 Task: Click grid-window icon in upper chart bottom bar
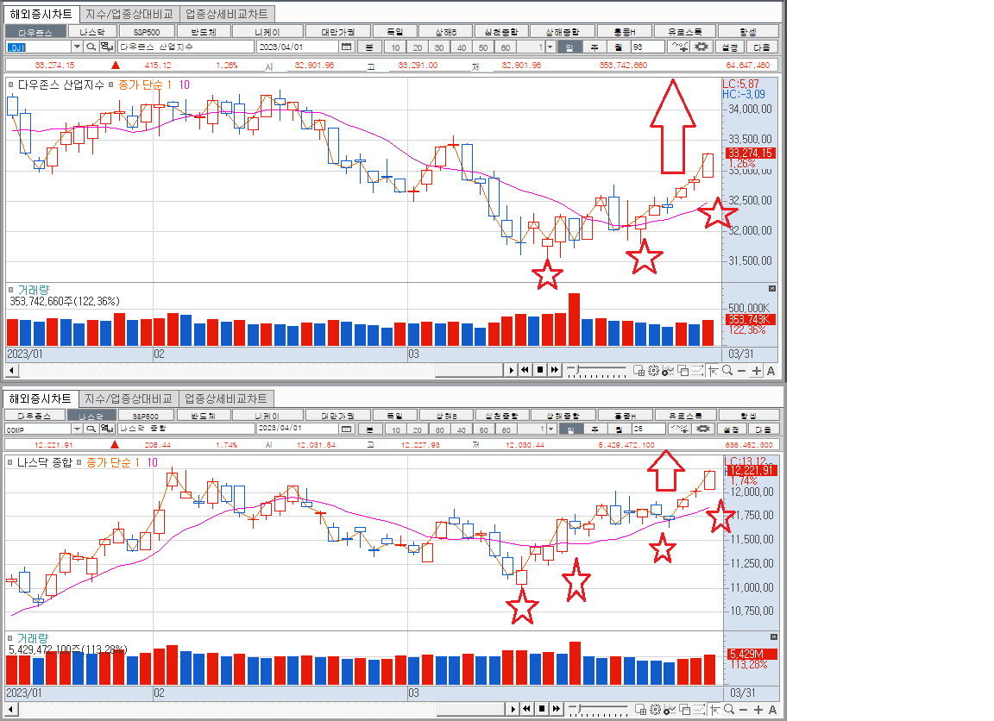[x=639, y=371]
